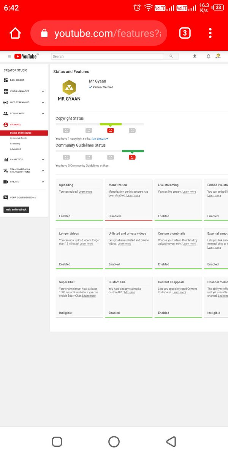Click the search magnifier button
The image size is (228, 457).
[171, 56]
